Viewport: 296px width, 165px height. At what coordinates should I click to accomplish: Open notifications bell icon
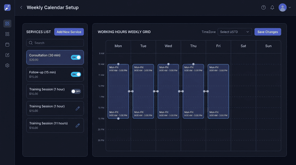[272, 8]
